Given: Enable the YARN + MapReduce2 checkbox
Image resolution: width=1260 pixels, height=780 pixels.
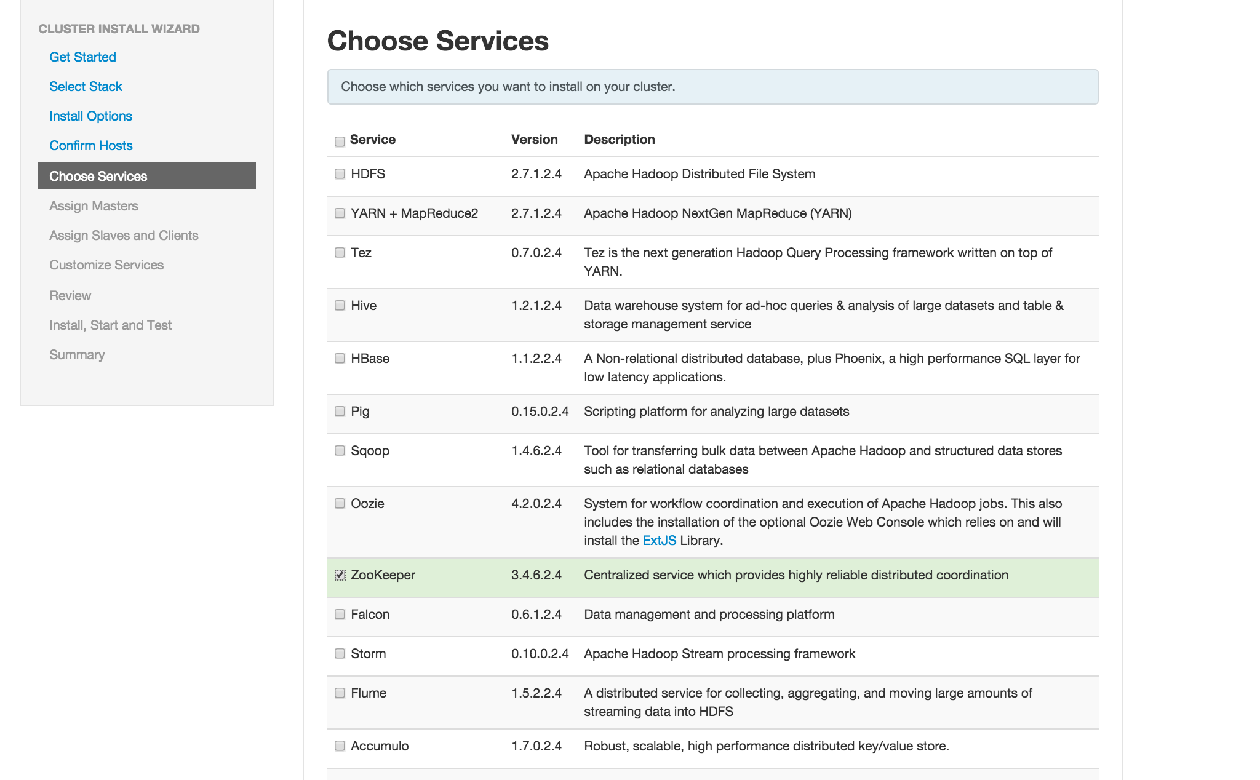Looking at the screenshot, I should point(340,213).
